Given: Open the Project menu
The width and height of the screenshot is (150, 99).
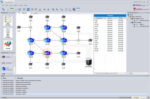Looking at the screenshot, I should [x=16, y=5].
